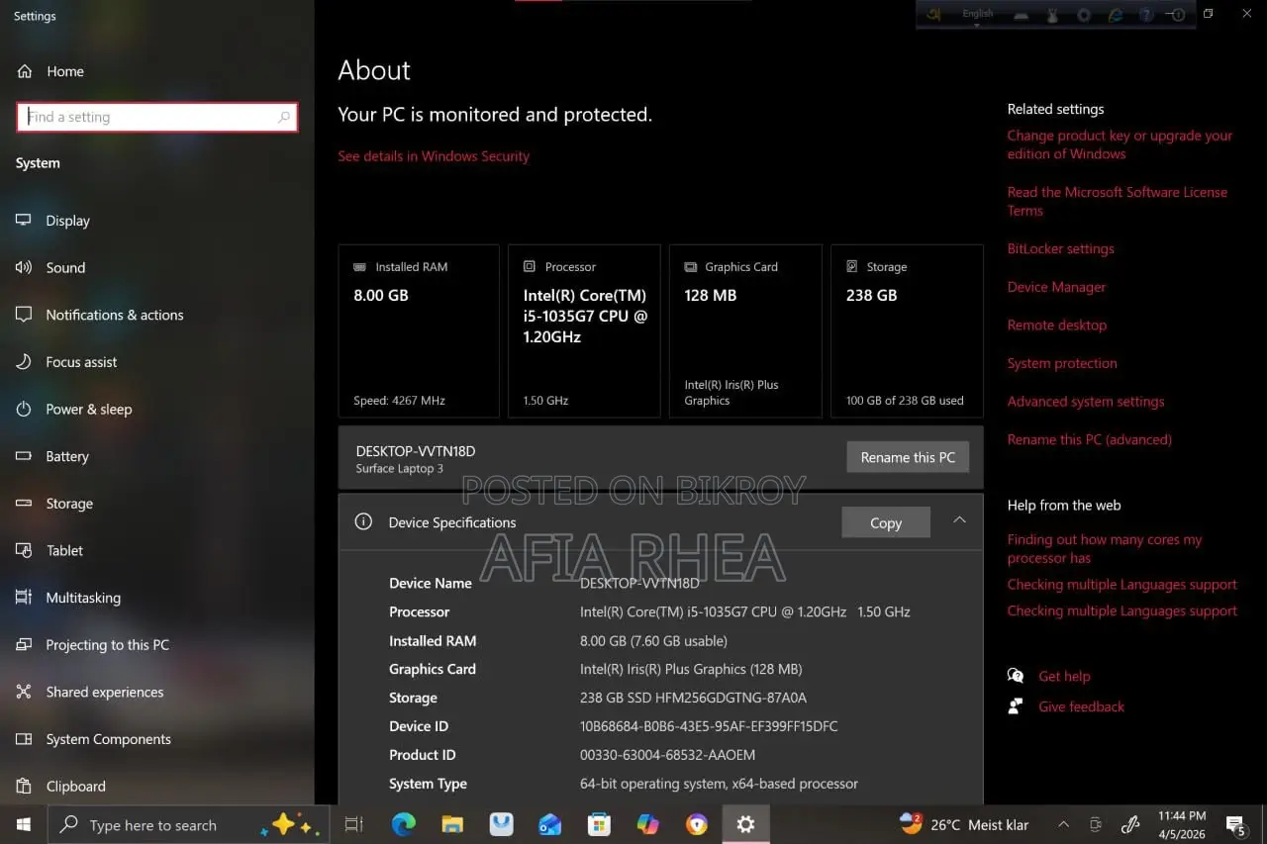Open Change product key or upgrade link
The width and height of the screenshot is (1267, 844).
click(x=1120, y=144)
